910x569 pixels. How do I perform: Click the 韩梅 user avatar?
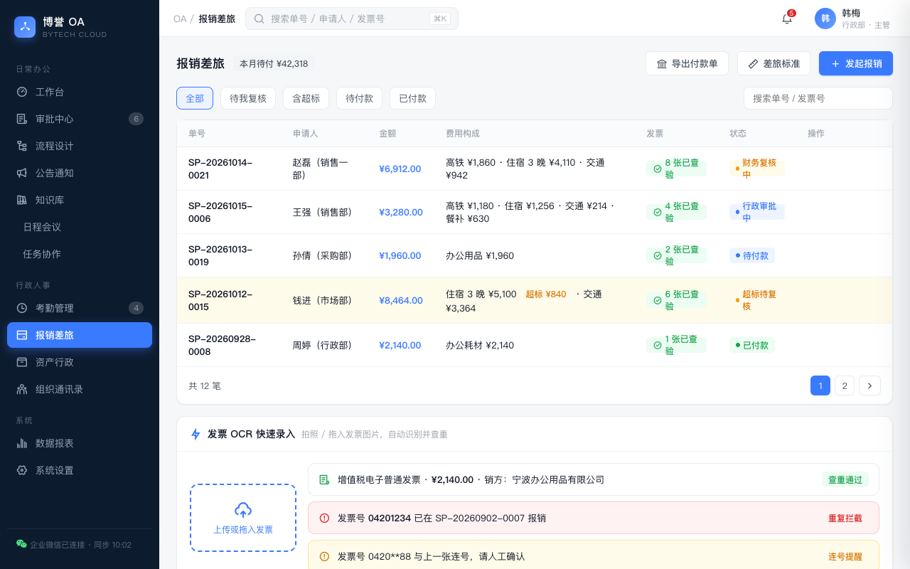(x=825, y=18)
